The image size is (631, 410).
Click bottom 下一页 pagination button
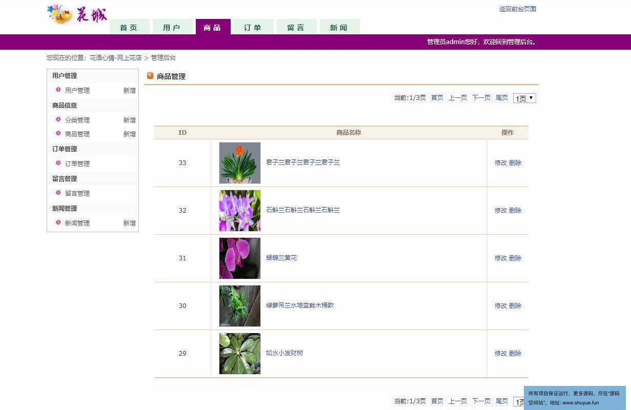click(x=481, y=401)
